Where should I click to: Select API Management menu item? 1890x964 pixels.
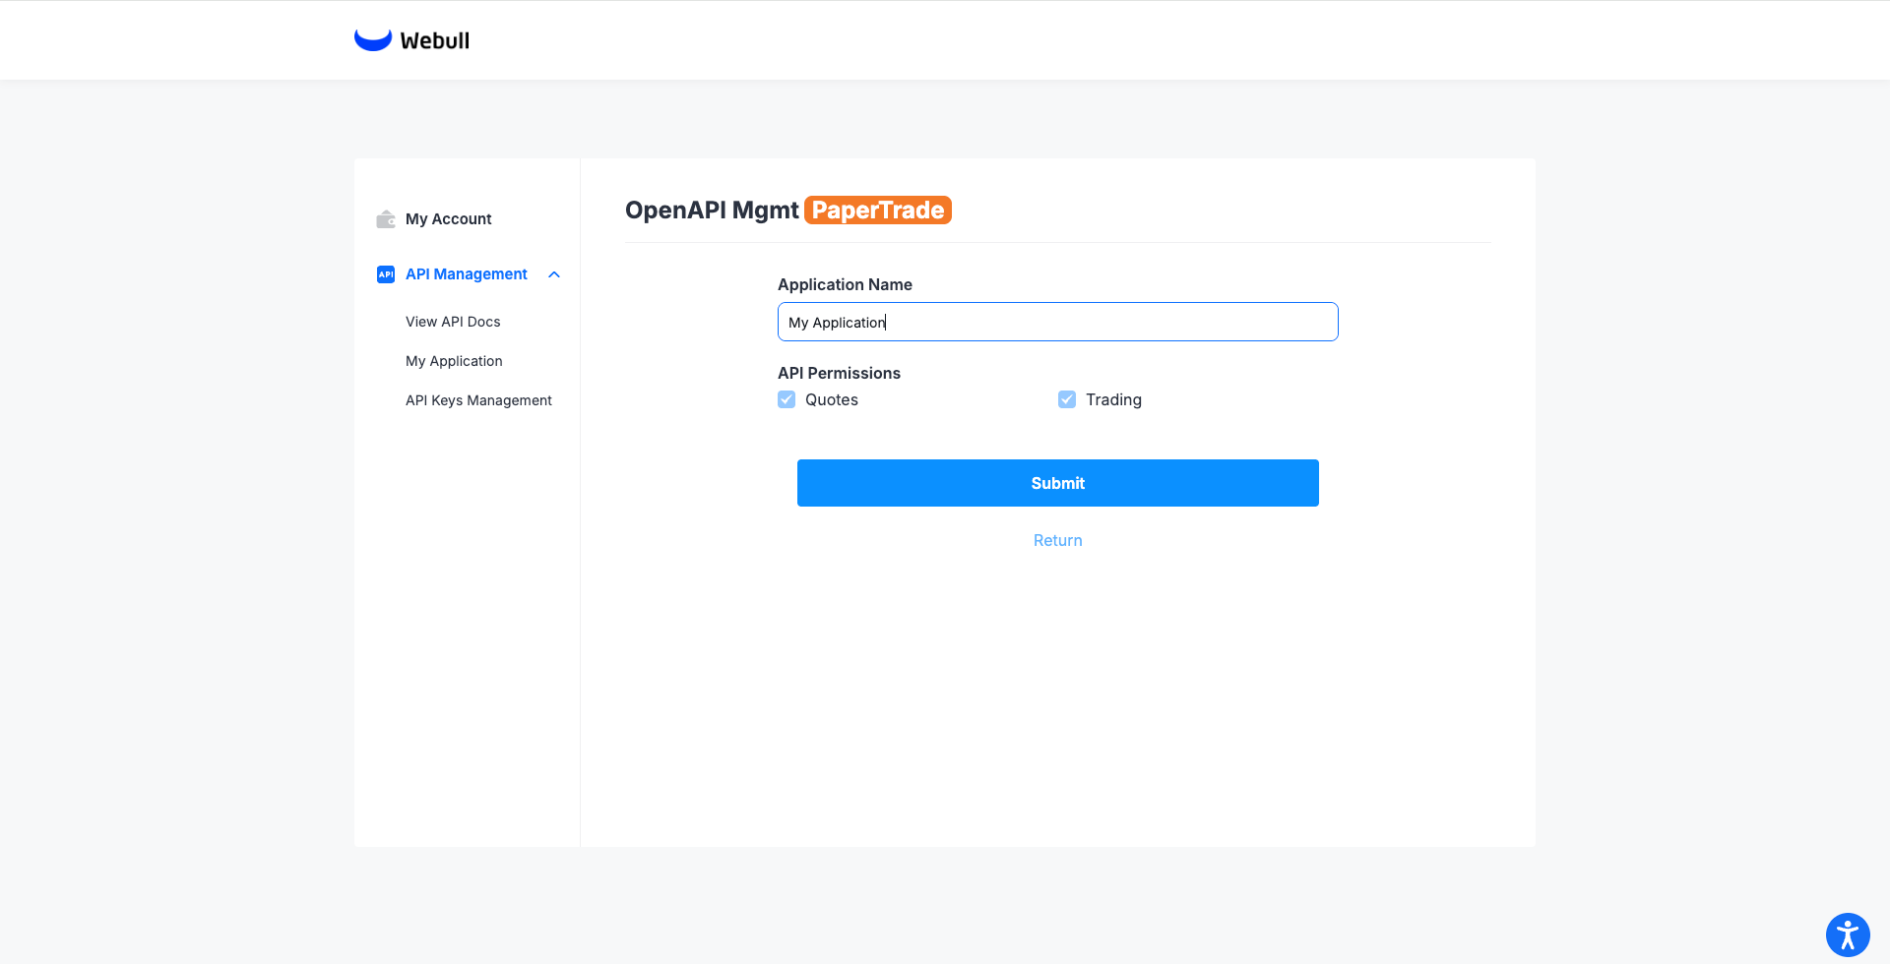(467, 274)
